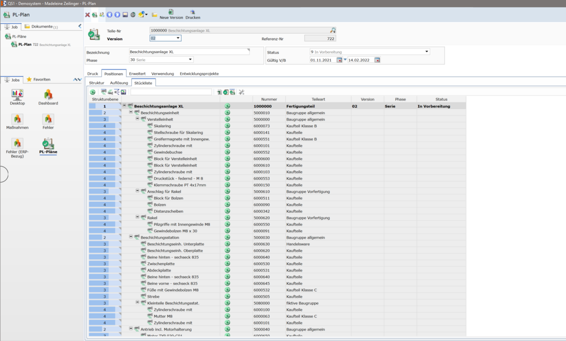The image size is (566, 341).
Task: Select the Zwischenplatte row
Action: (x=277, y=264)
